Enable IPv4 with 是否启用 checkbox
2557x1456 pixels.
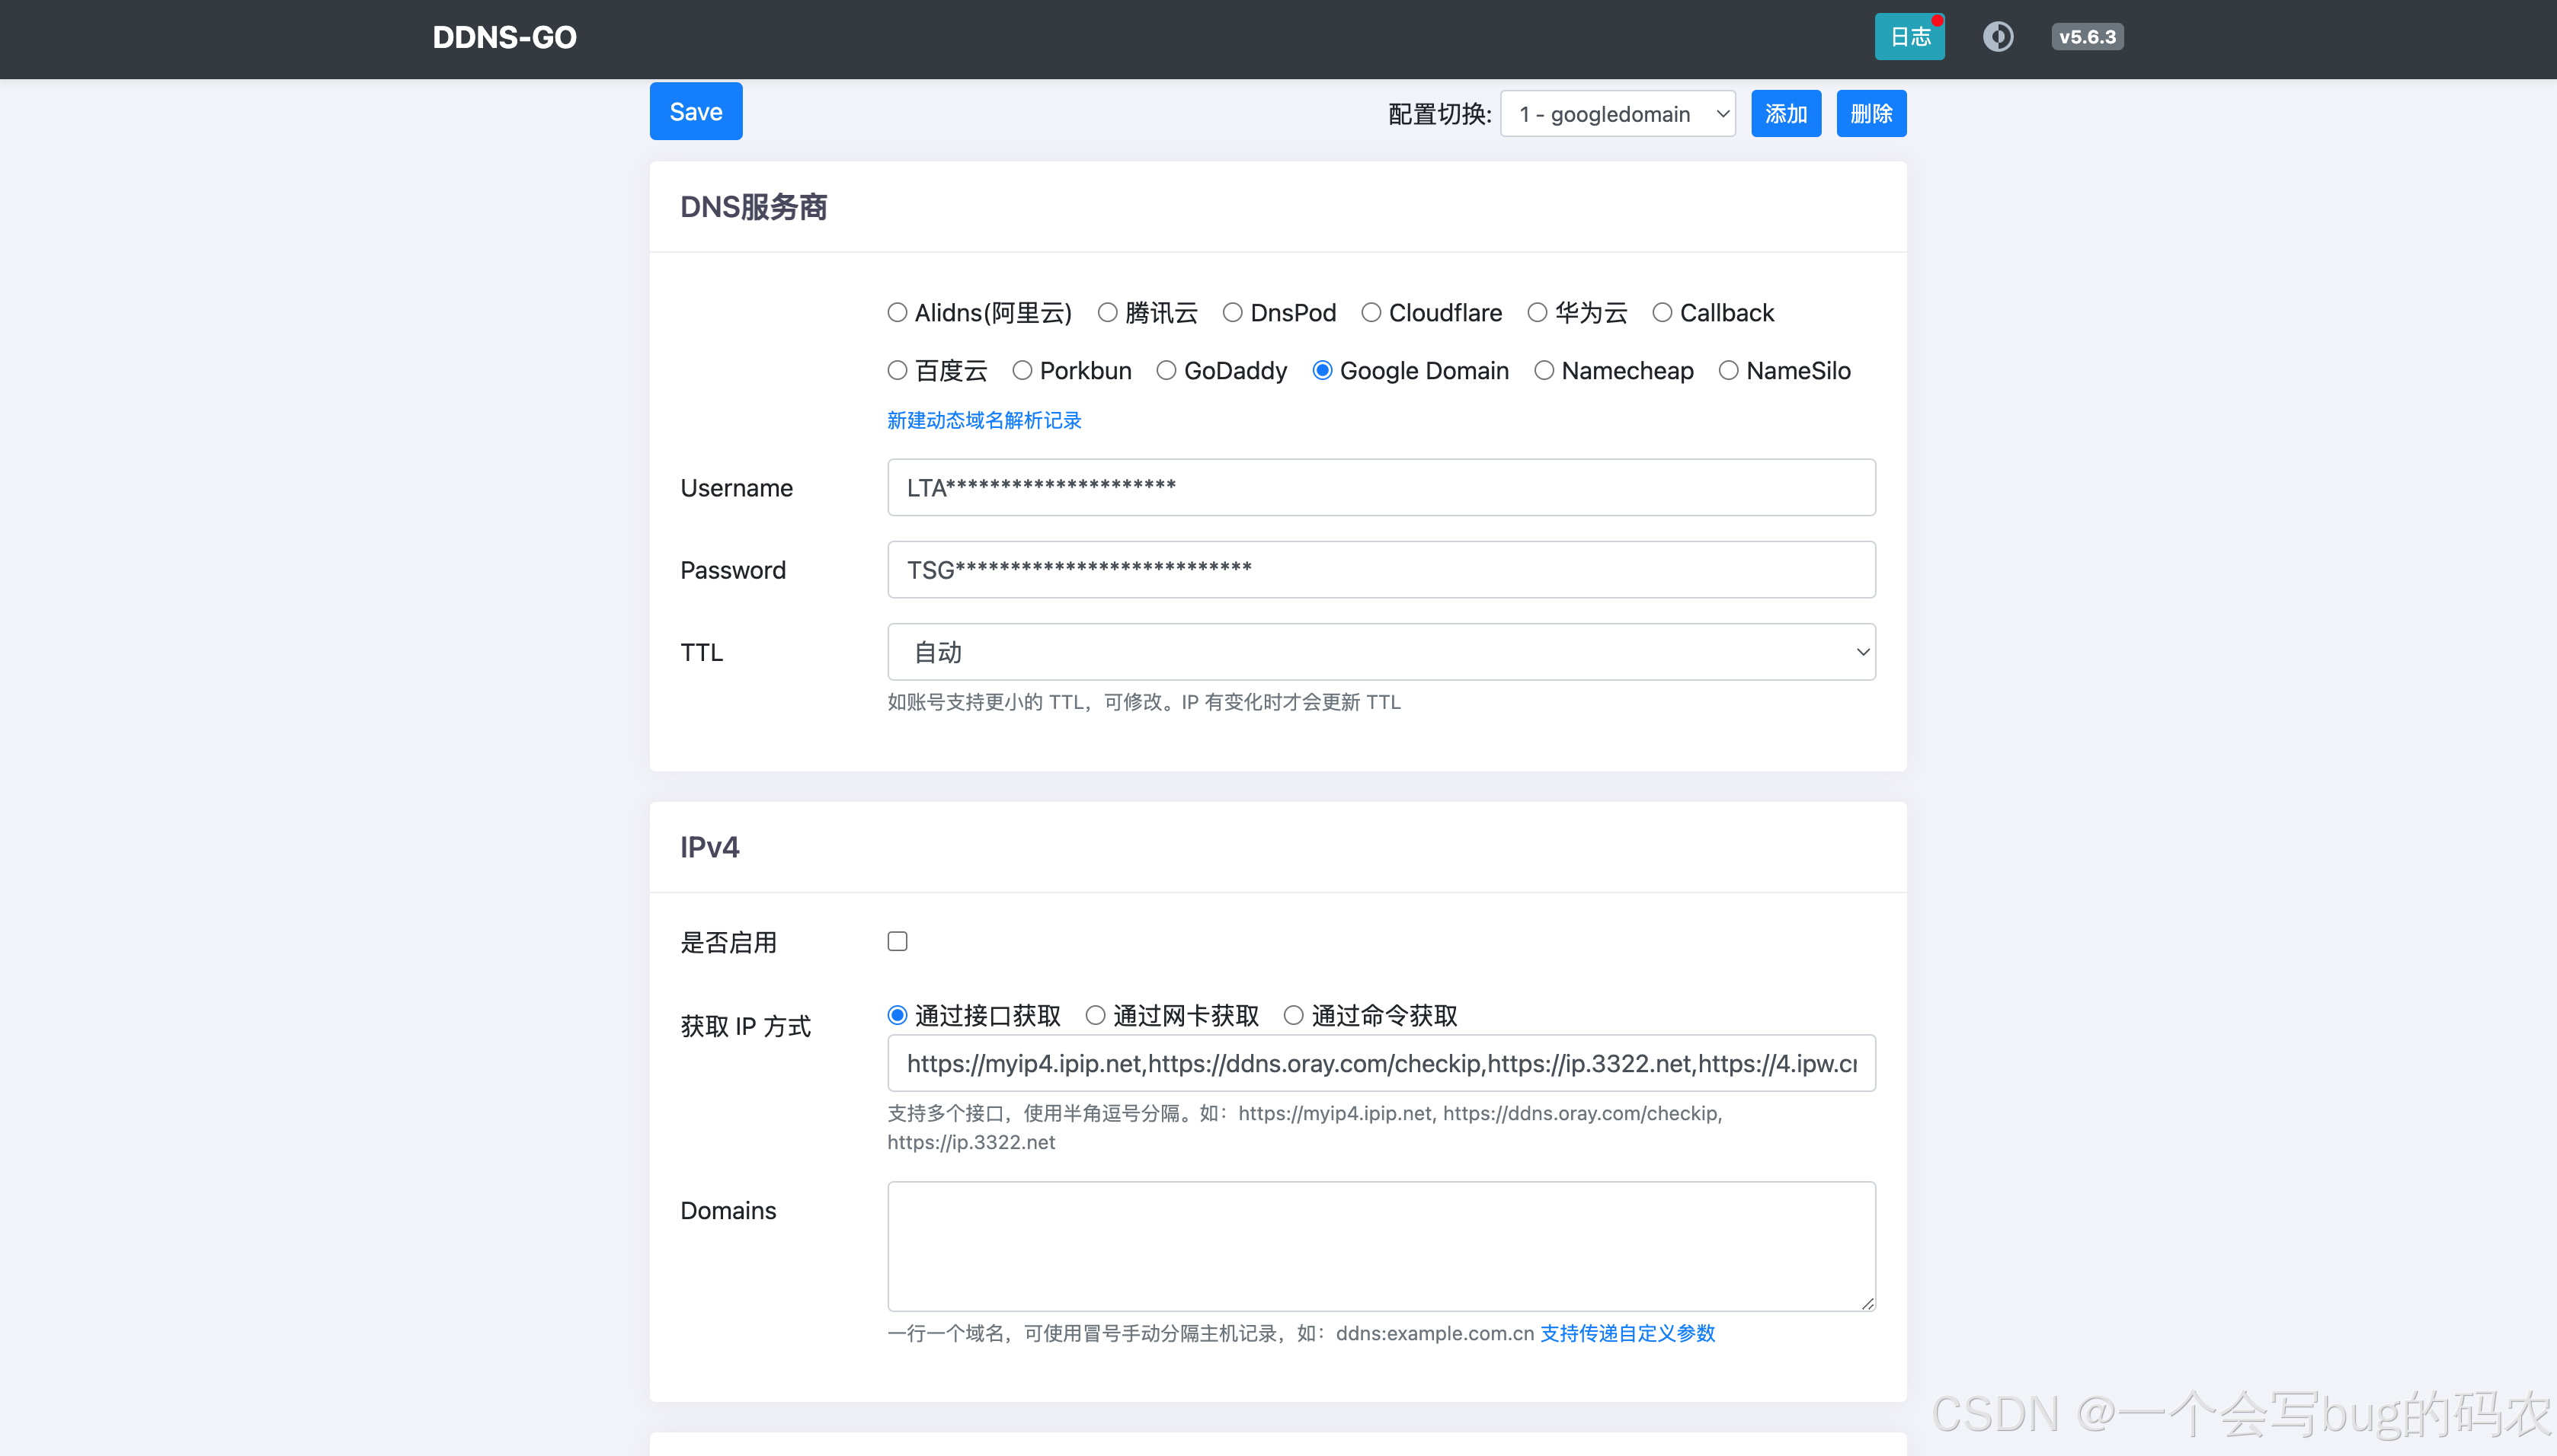pyautogui.click(x=898, y=941)
